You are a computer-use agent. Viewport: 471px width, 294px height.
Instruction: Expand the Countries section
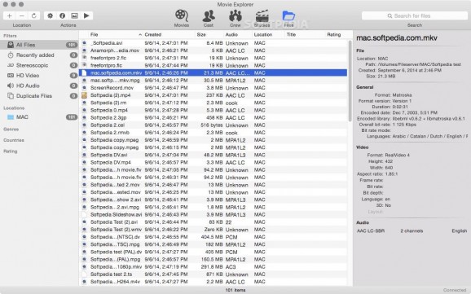(14, 140)
